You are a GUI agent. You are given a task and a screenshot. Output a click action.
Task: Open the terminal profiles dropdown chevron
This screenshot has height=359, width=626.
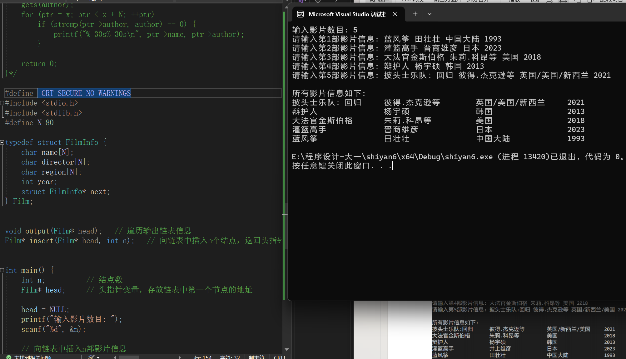430,14
